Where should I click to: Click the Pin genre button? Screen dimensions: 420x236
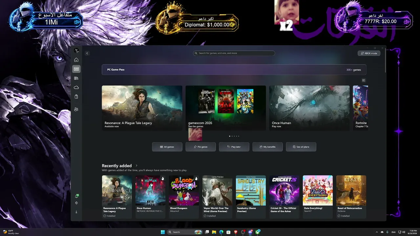click(200, 147)
